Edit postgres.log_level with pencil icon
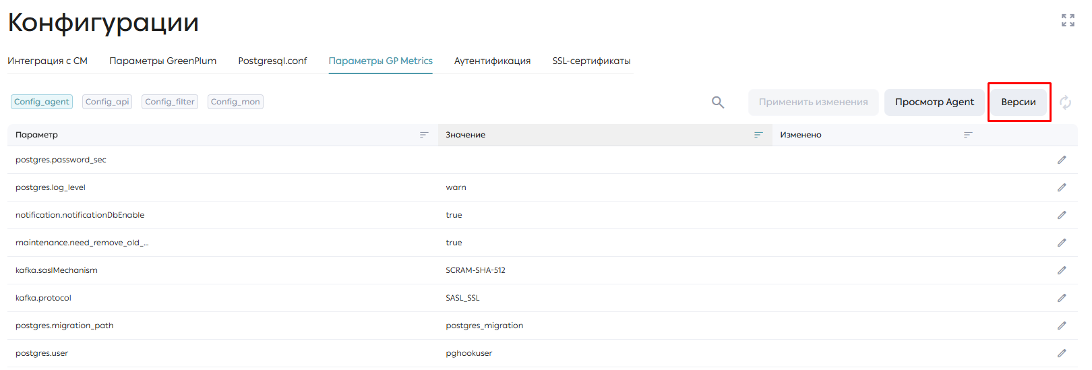Screen dimensions: 1092x370 1062,187
